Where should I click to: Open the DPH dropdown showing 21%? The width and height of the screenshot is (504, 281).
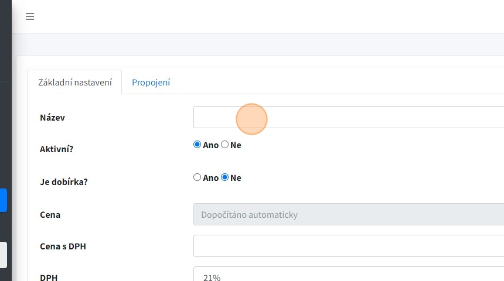[348, 275]
